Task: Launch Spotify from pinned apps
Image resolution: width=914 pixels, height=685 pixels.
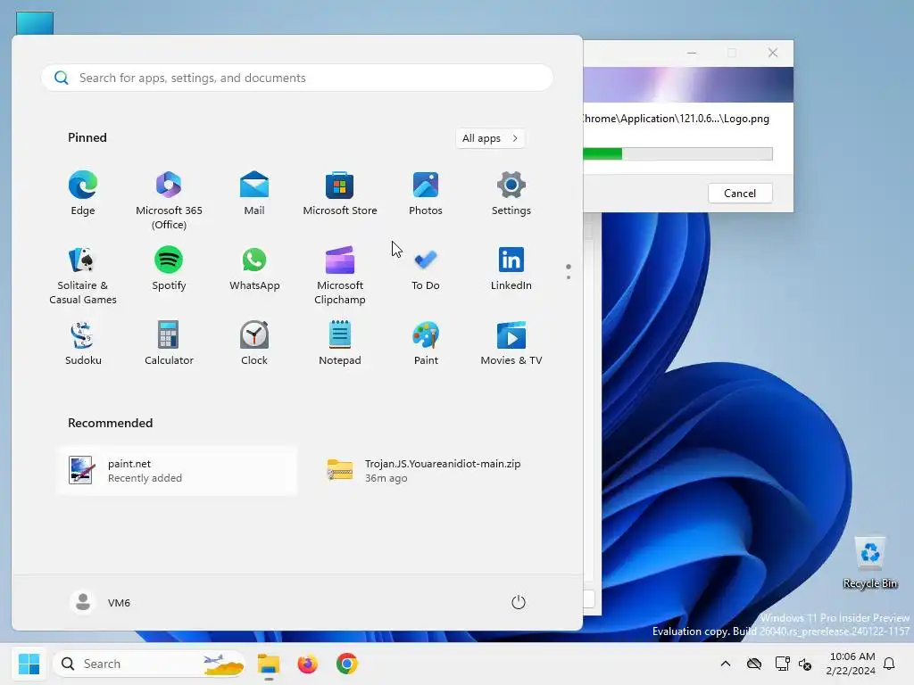Action: pyautogui.click(x=169, y=269)
